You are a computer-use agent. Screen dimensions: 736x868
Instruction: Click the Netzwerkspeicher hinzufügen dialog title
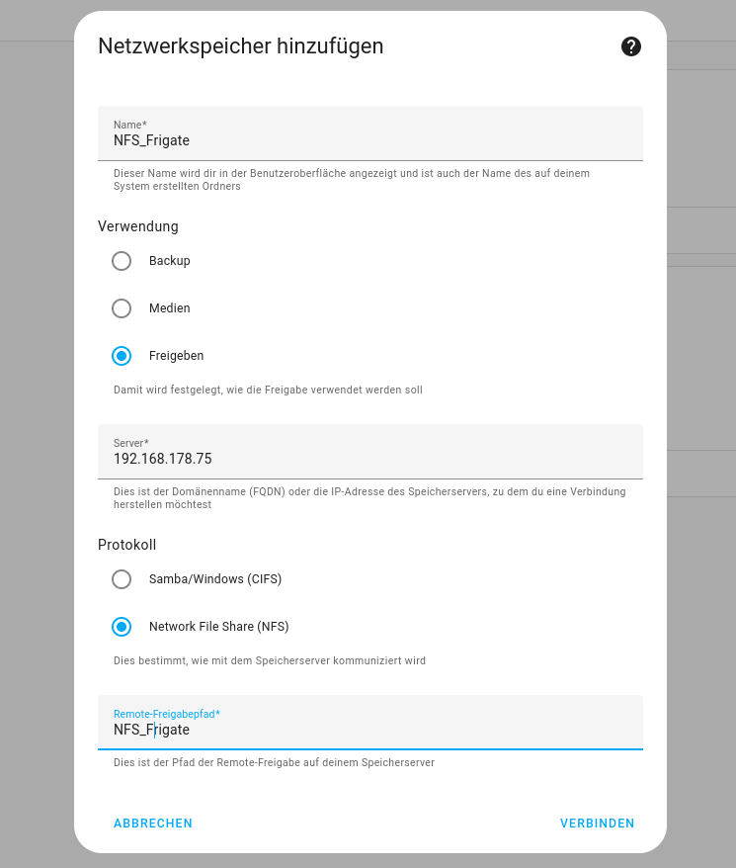tap(240, 46)
